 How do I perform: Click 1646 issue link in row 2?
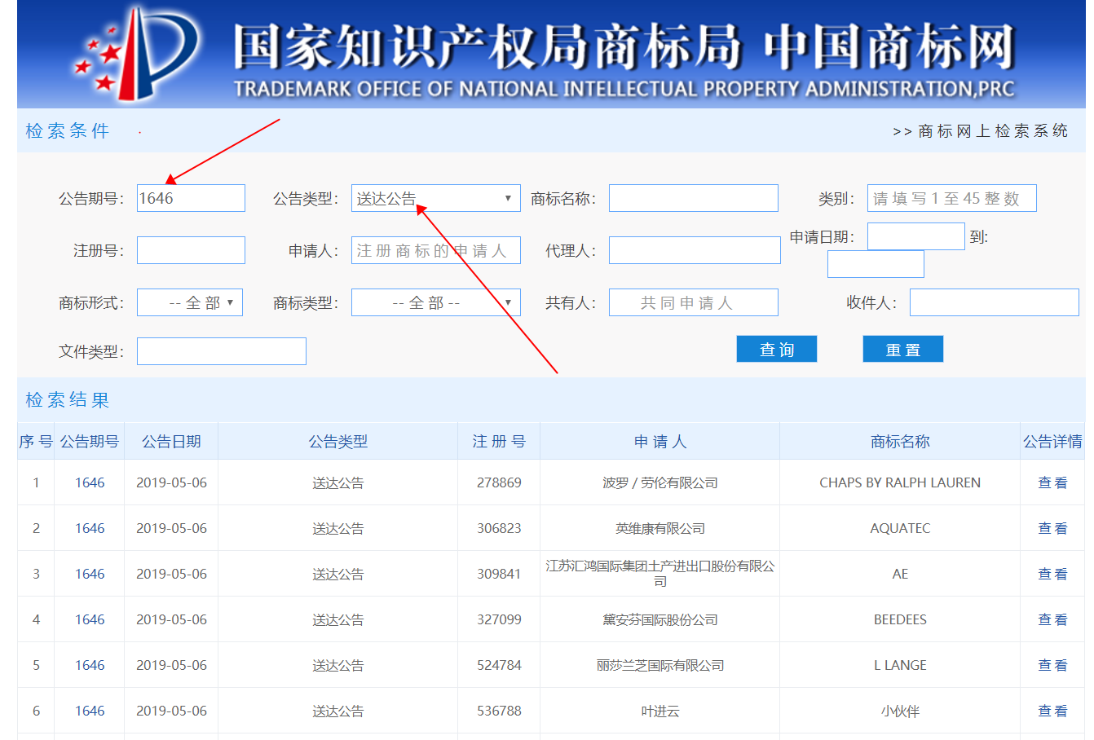[90, 528]
